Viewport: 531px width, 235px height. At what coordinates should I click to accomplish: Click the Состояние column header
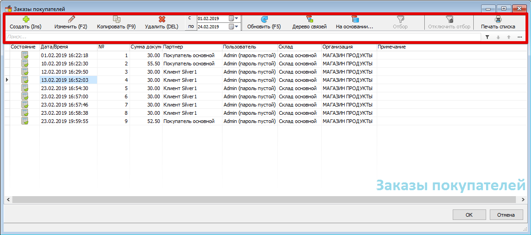tap(25, 47)
